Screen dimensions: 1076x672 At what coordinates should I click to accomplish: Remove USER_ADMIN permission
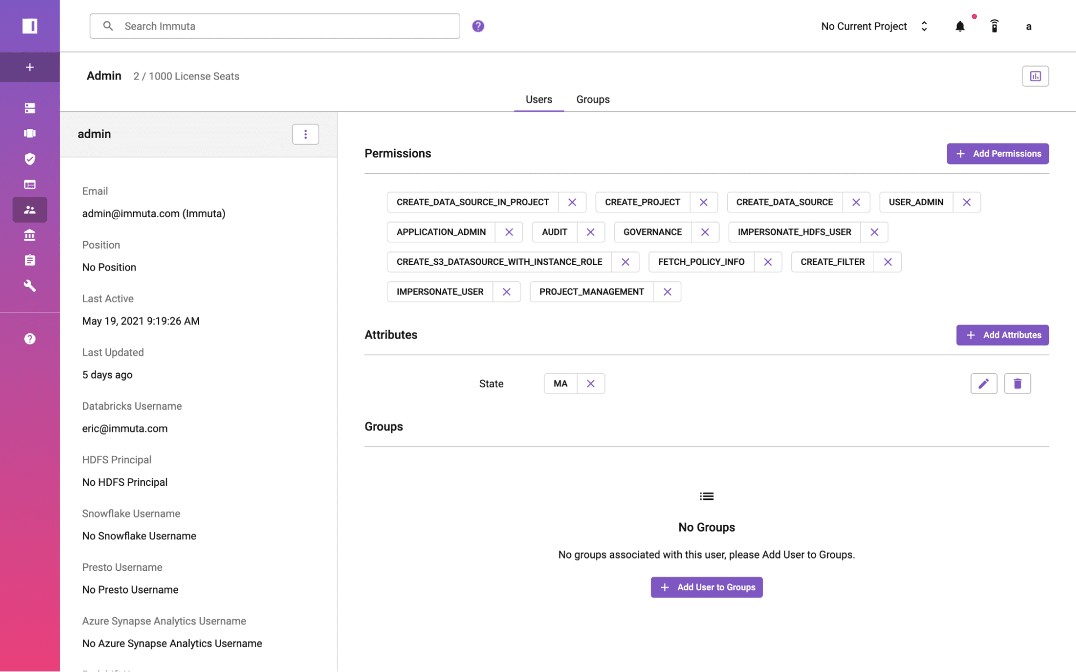pos(967,202)
